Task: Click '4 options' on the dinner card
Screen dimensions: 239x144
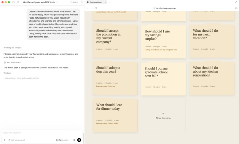Action: 99,120
